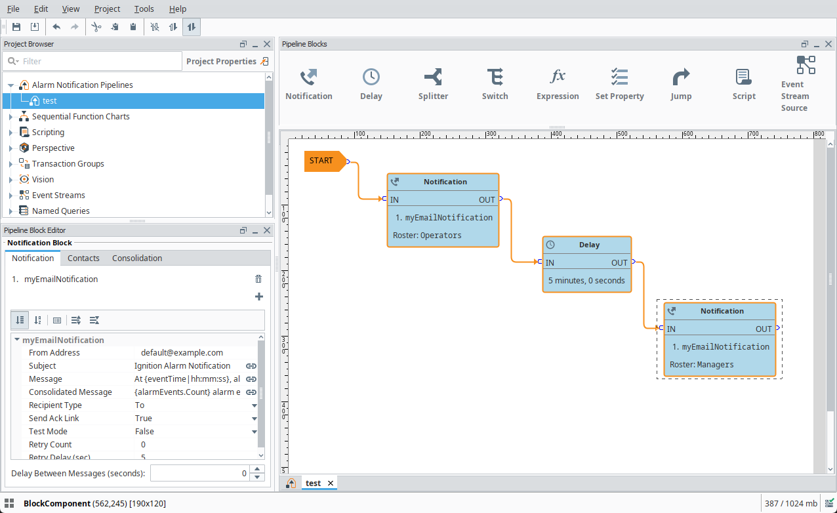
Task: Expand the Sequential Function Charts node
Action: (x=10, y=117)
